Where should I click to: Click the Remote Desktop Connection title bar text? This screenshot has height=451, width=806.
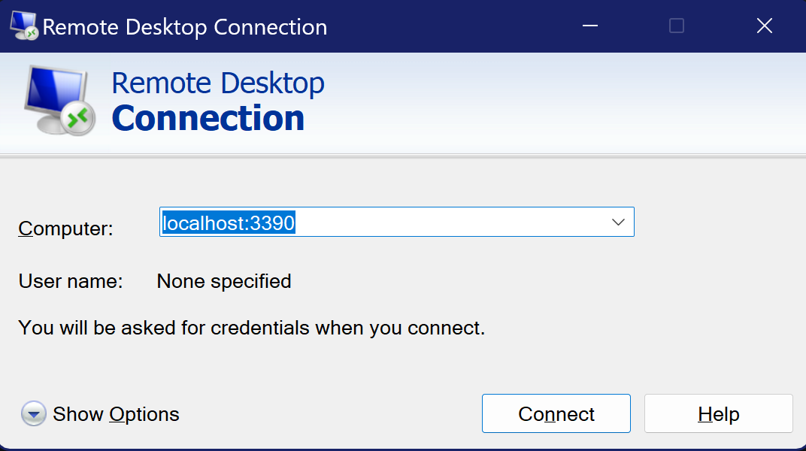coord(185,26)
